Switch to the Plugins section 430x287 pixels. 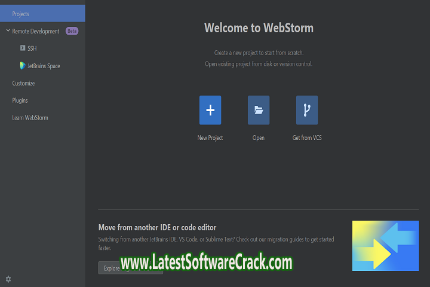20,100
